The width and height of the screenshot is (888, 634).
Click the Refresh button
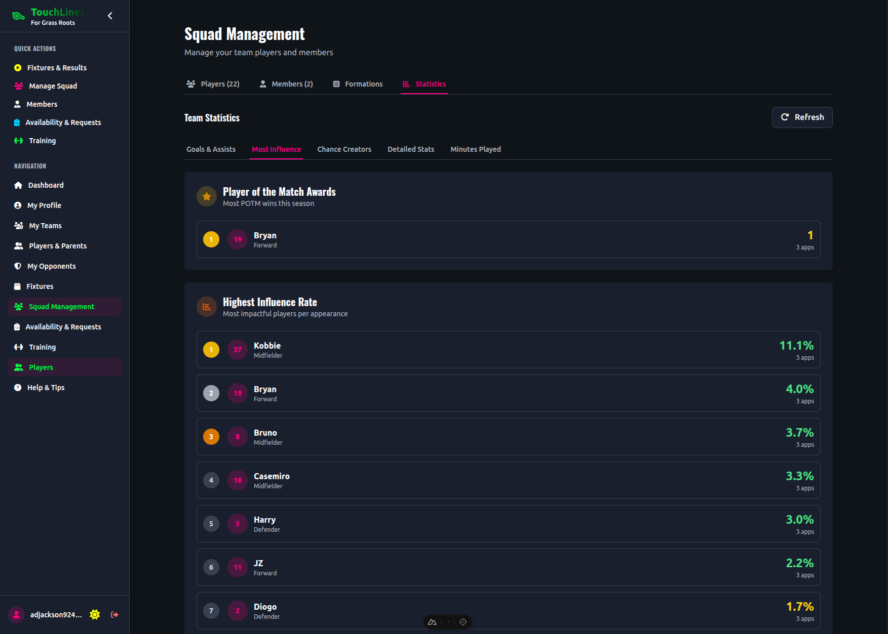pyautogui.click(x=802, y=117)
